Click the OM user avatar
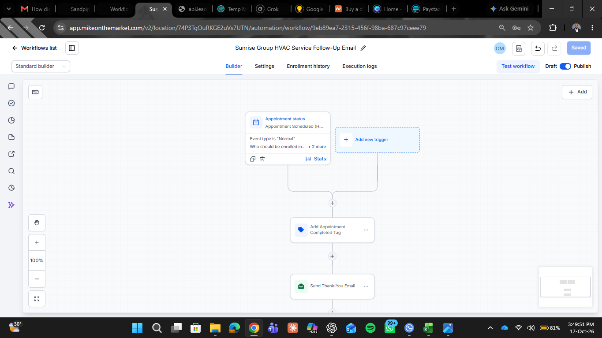The image size is (602, 338). 500,48
